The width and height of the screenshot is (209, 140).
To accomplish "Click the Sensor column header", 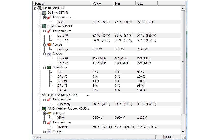I will 61,4.
